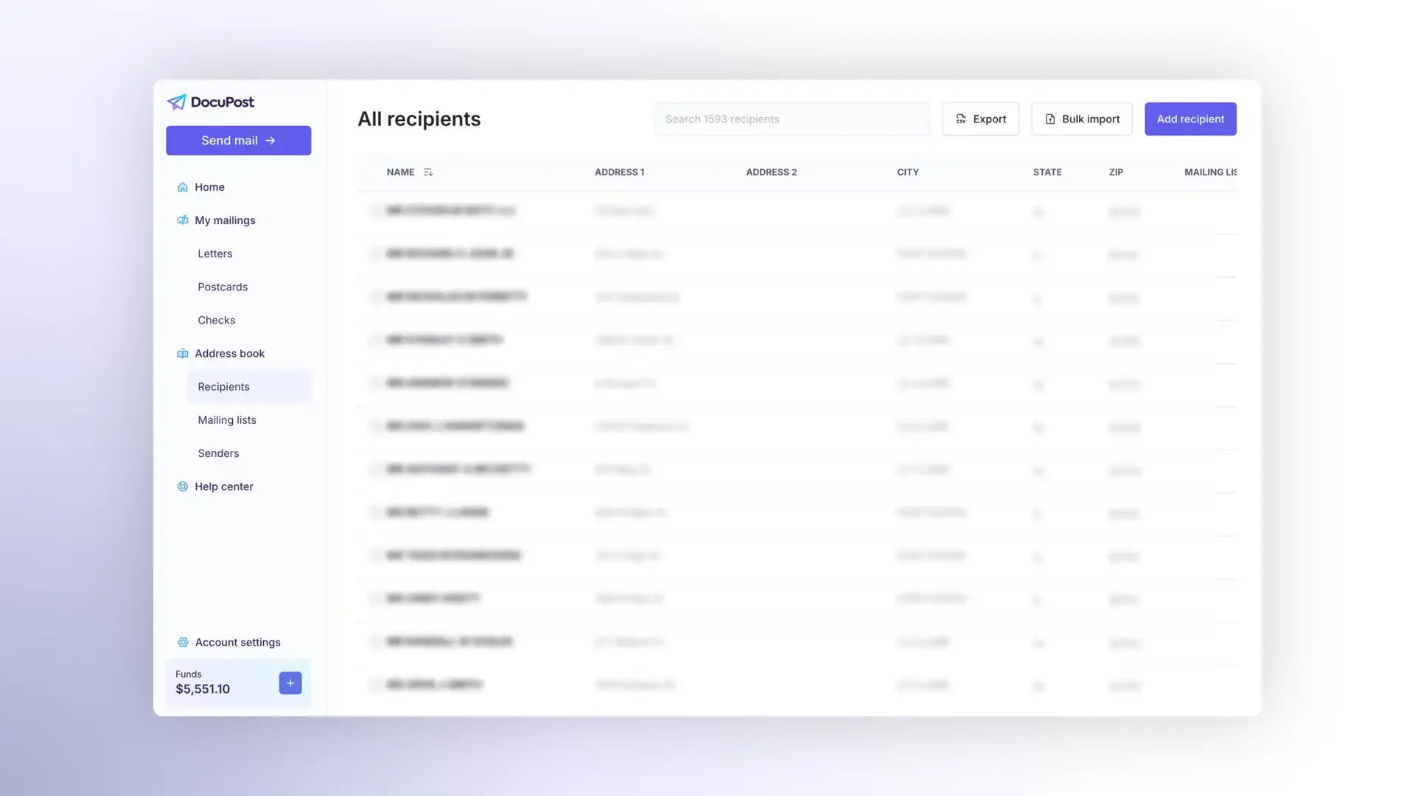
Task: Collapse the My mailings section
Action: click(225, 220)
